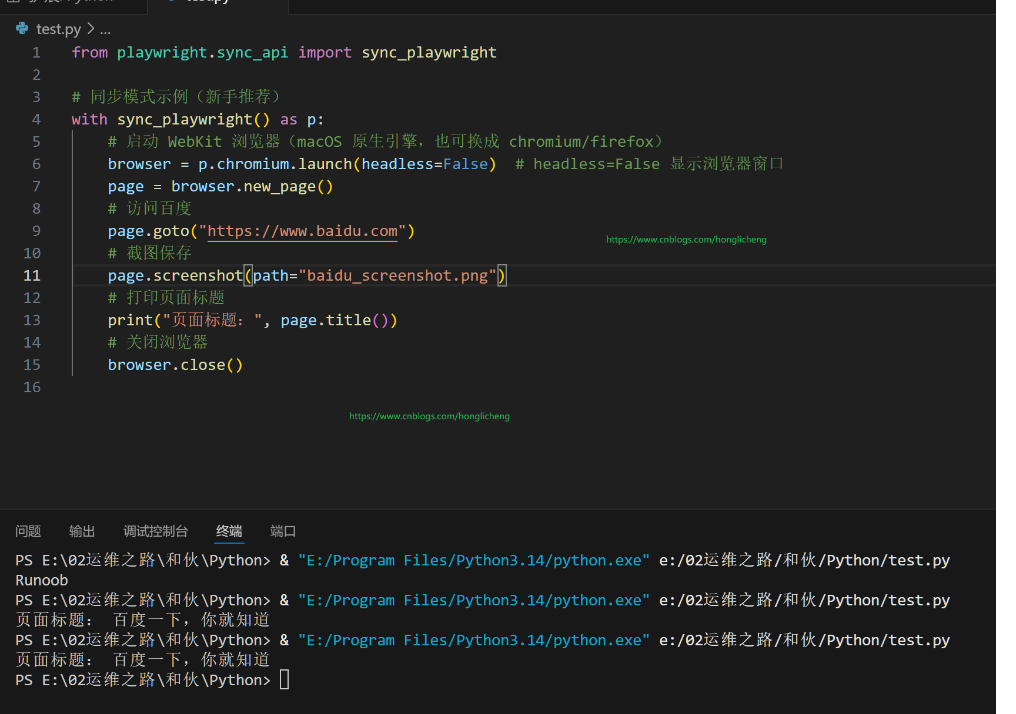Click the "Runoob" output line in terminal
Viewport: 1016px width, 714px height.
click(42, 580)
